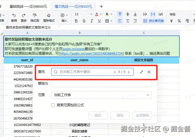The image size is (195, 137).
Task: Apply percent % format
Action: click(x=179, y=21)
